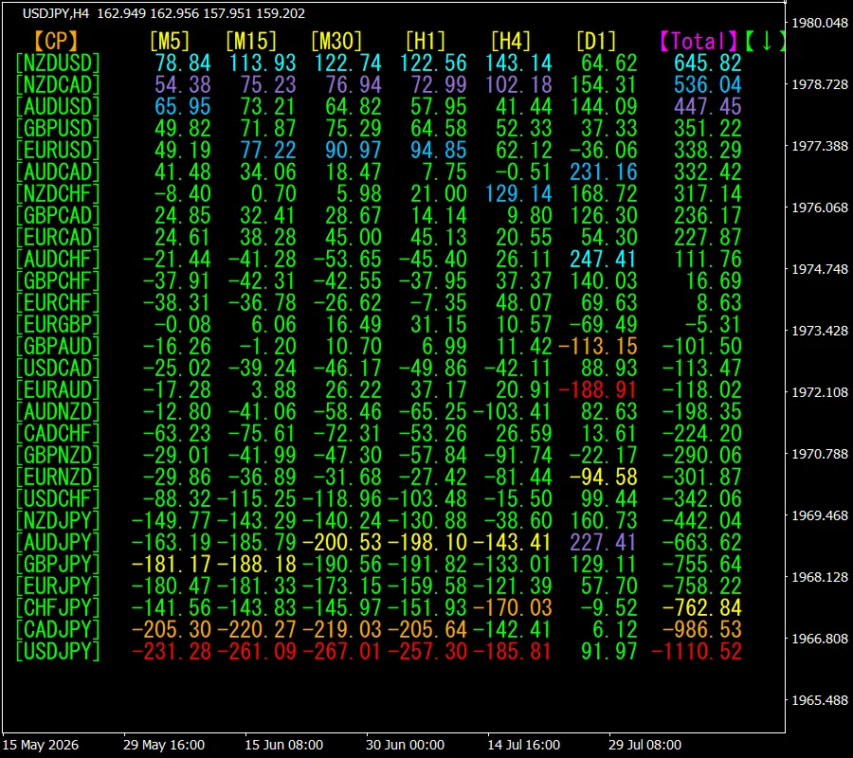Select the [H4] timeframe column header

pos(510,42)
